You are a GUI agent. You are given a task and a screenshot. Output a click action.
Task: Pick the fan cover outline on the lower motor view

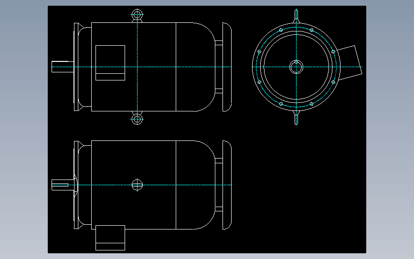227,185
